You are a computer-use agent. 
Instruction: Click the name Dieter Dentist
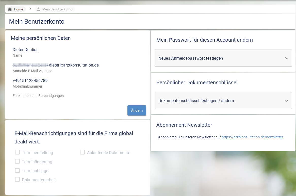click(25, 50)
